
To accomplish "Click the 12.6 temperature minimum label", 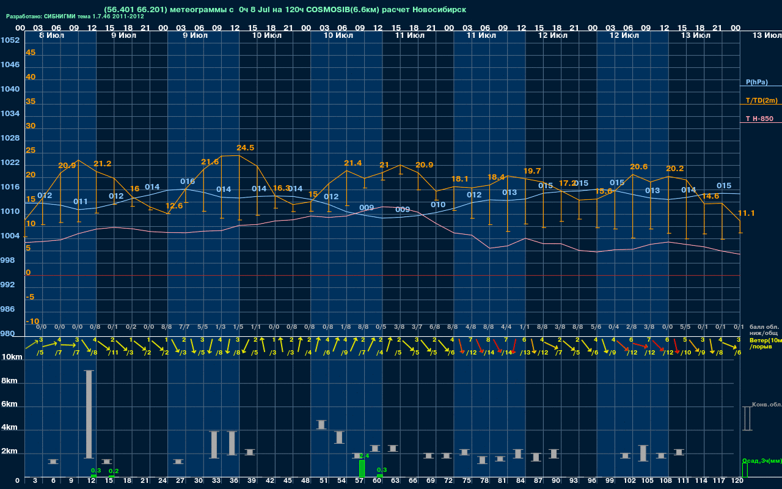I will (174, 206).
